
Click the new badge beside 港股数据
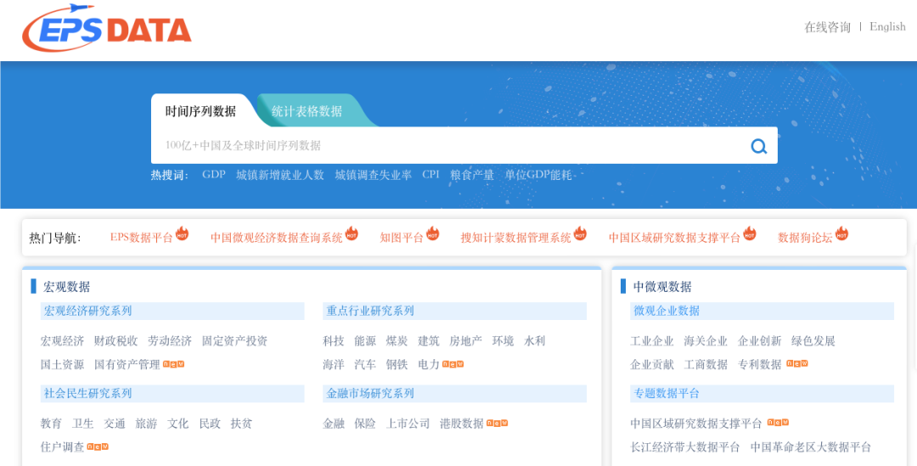click(497, 423)
